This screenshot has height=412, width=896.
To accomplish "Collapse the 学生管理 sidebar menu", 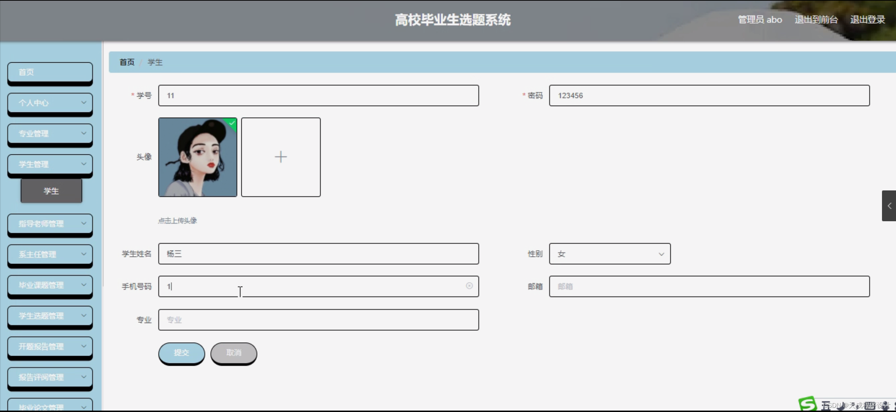I will point(50,164).
